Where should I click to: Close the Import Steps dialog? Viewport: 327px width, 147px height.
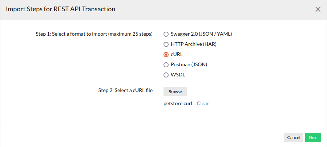coord(318,9)
